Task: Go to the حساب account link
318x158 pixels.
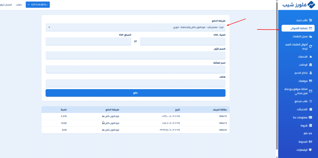Action: [19, 5]
